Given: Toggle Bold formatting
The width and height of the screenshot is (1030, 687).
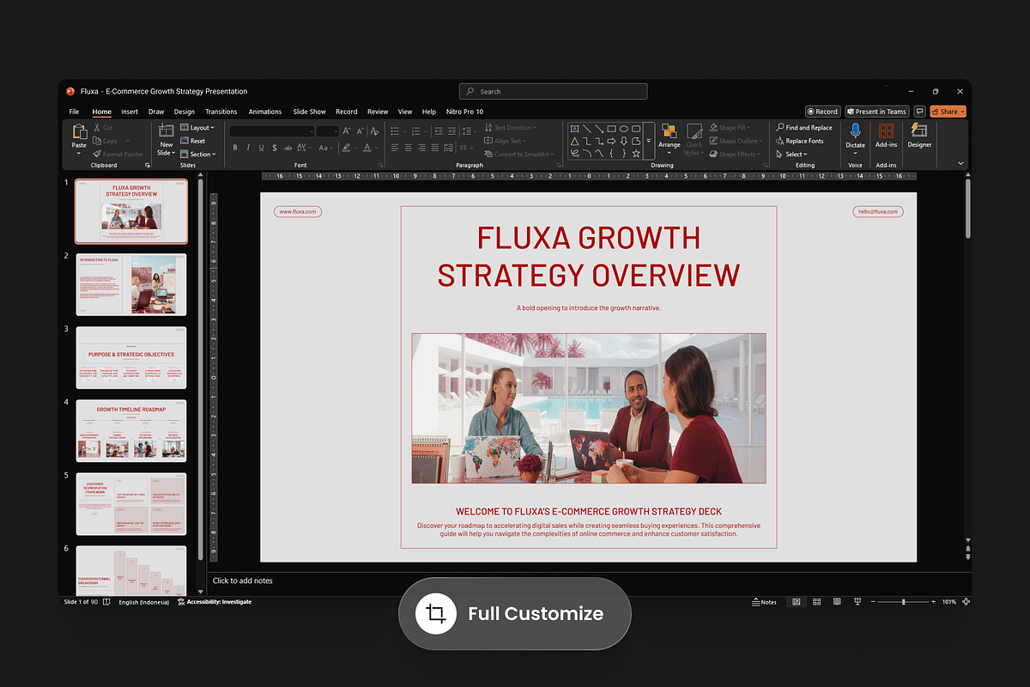Looking at the screenshot, I should (x=235, y=148).
